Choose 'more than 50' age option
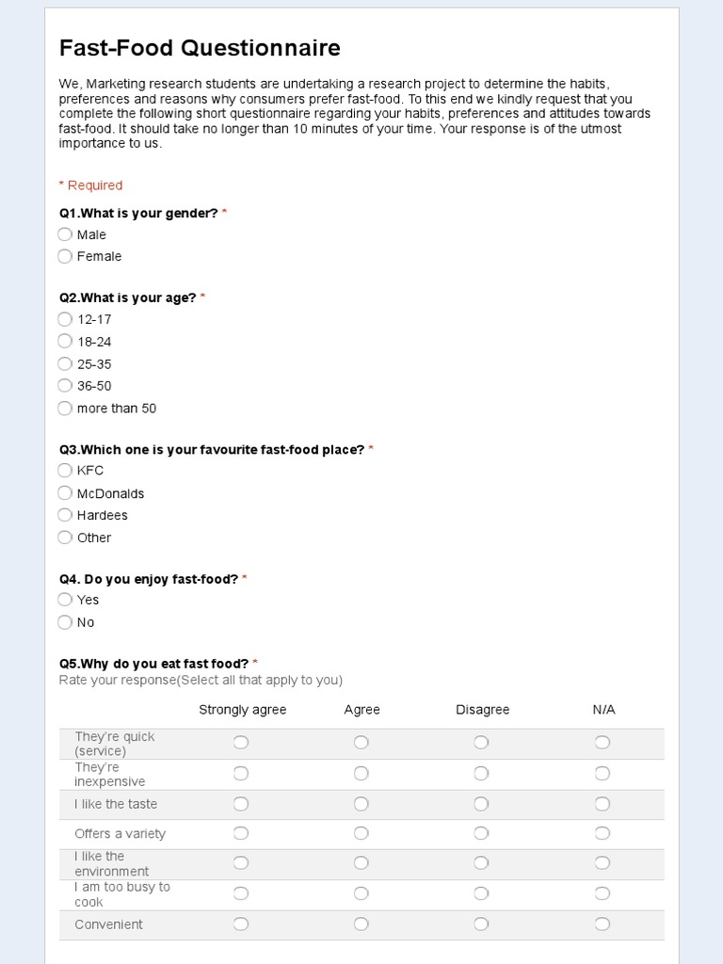This screenshot has width=723, height=964. [65, 408]
